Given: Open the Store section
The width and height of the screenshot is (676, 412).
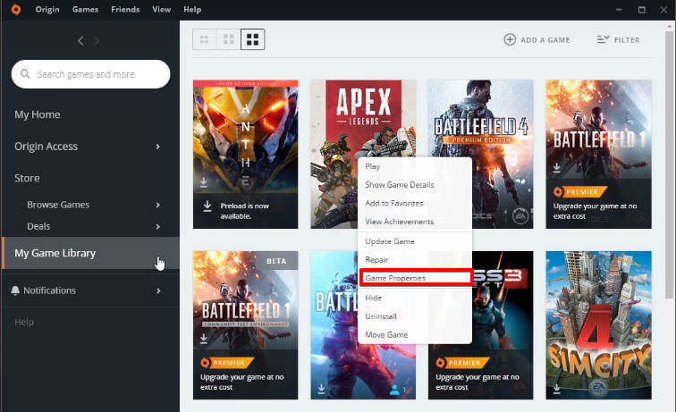Looking at the screenshot, I should [27, 178].
